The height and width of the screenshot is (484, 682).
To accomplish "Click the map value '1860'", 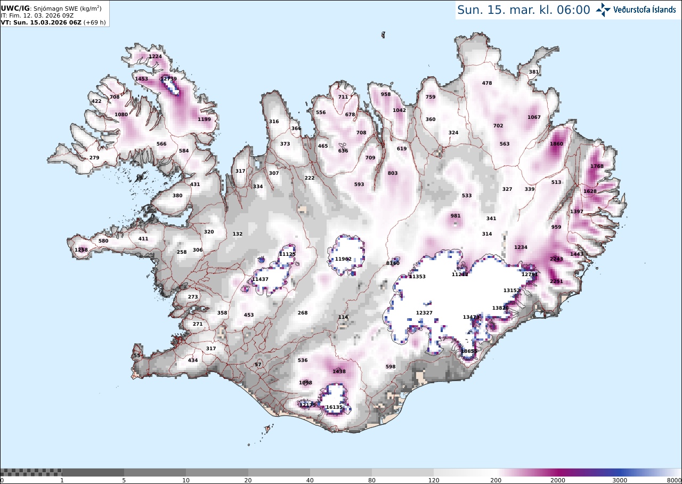I will (556, 144).
